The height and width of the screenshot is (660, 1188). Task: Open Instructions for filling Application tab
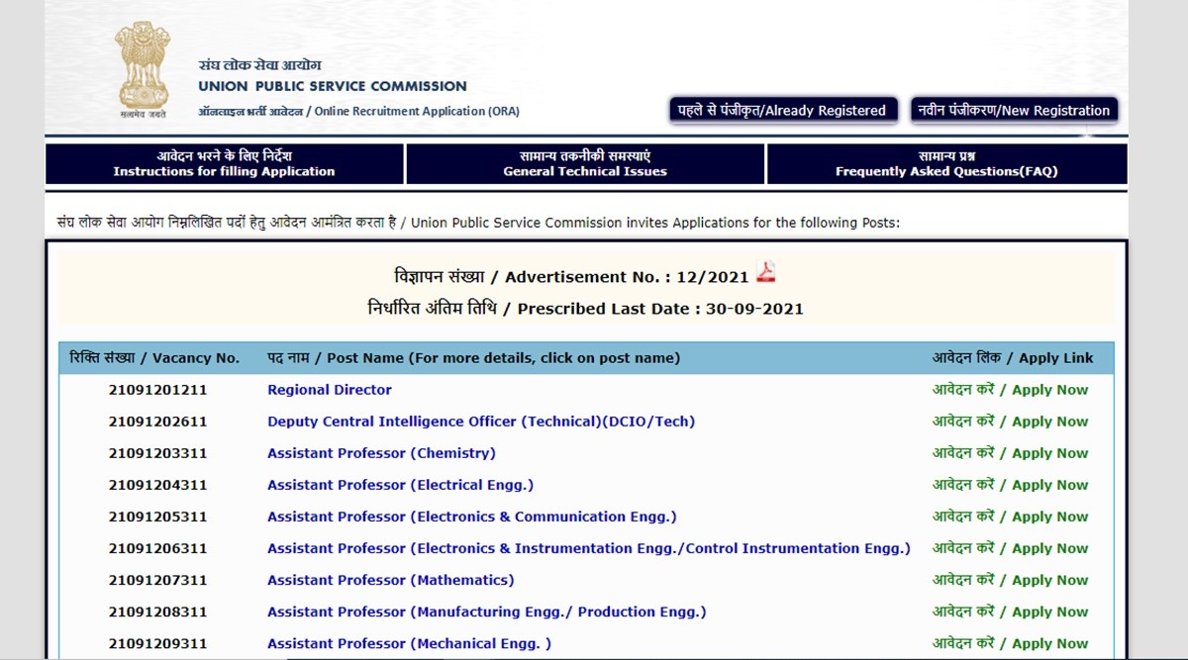point(224,164)
